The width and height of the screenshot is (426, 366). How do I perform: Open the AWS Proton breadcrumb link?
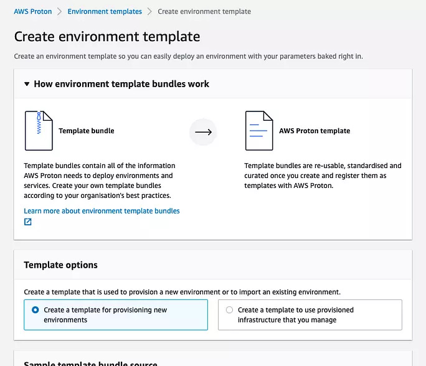click(x=32, y=11)
